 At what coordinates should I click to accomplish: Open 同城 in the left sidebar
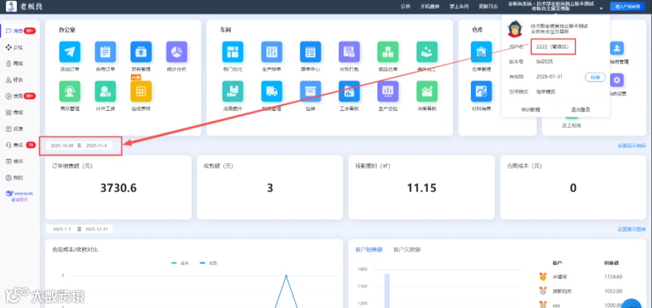14,63
